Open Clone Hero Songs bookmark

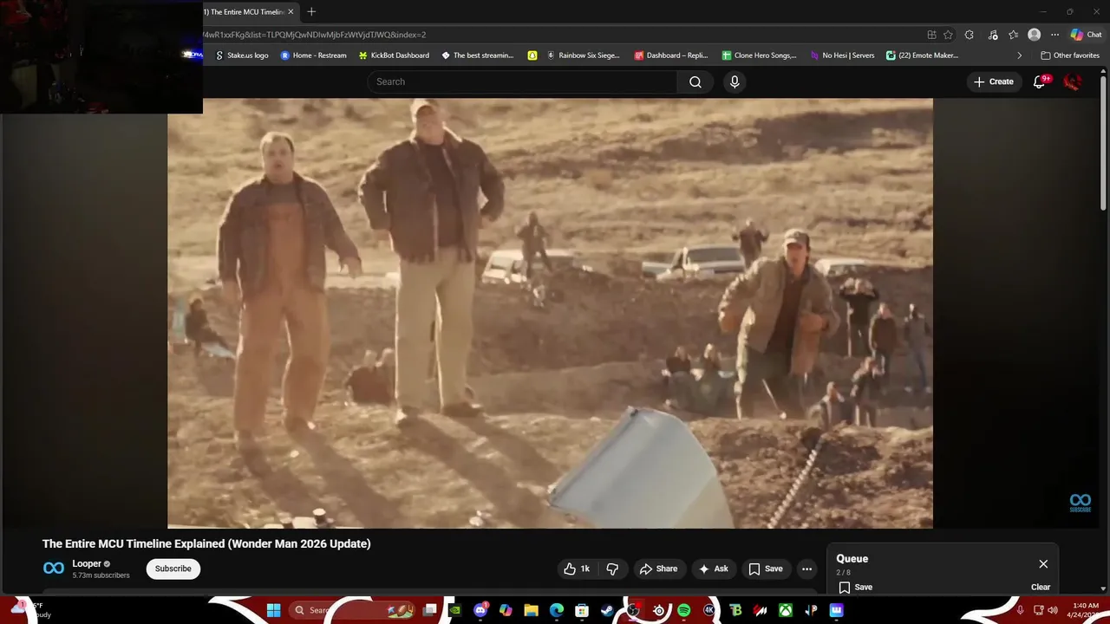tap(759, 55)
